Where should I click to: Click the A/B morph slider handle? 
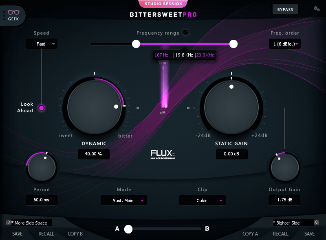click(x=128, y=229)
